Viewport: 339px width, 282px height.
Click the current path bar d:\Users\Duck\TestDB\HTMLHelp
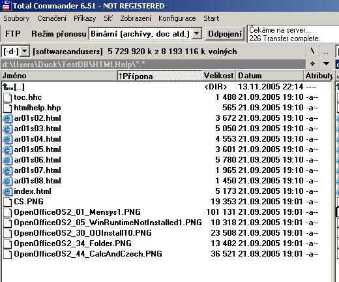pos(153,64)
